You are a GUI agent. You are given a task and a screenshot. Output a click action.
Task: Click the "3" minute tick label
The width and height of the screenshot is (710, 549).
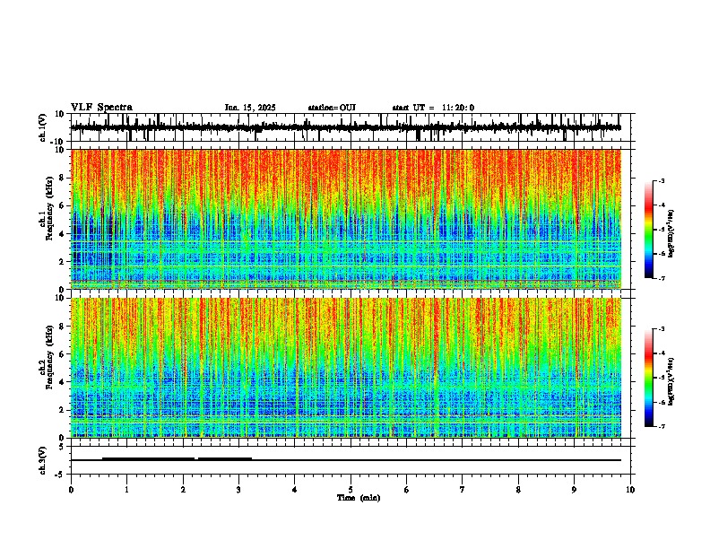pyautogui.click(x=238, y=490)
